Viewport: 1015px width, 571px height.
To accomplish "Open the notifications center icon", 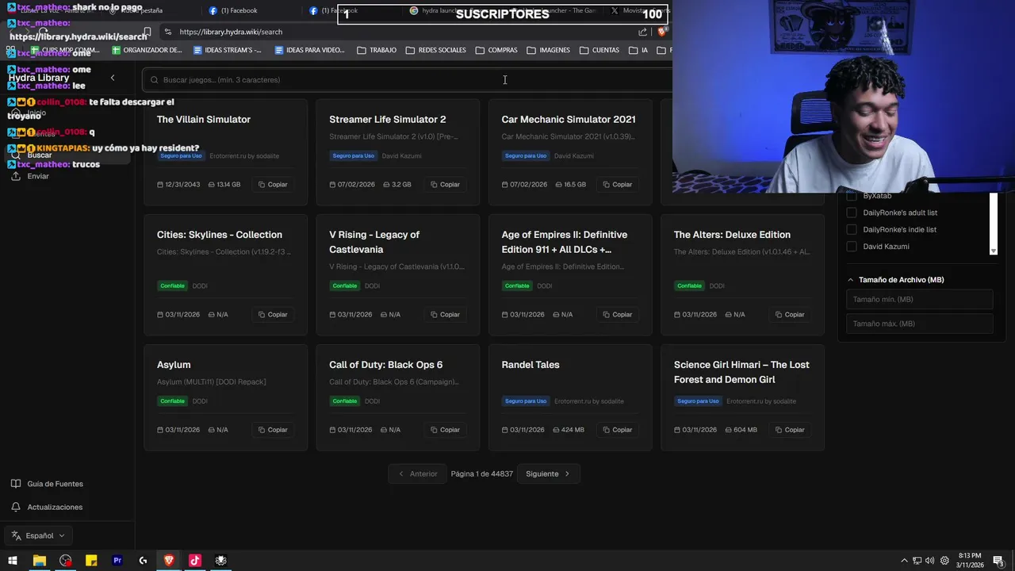I will click(998, 561).
